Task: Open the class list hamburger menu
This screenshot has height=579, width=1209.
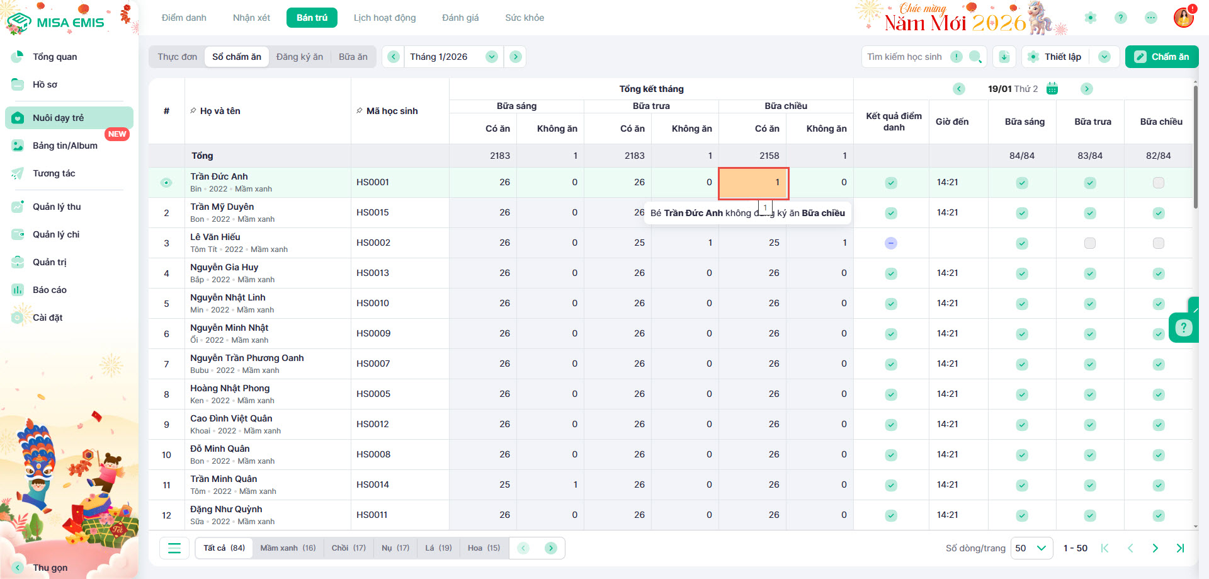Action: point(174,548)
